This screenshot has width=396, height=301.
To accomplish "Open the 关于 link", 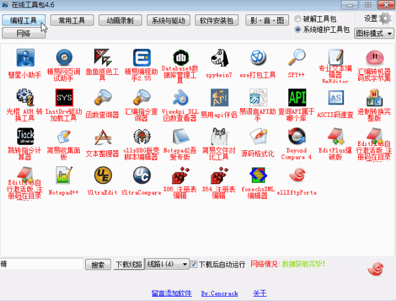I will click(260, 293).
